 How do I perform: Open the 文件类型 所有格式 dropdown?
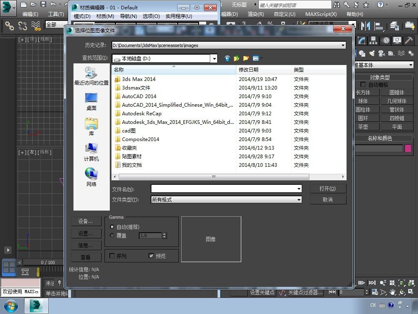[299, 200]
